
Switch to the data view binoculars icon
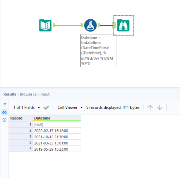pyautogui.click(x=4, y=112)
